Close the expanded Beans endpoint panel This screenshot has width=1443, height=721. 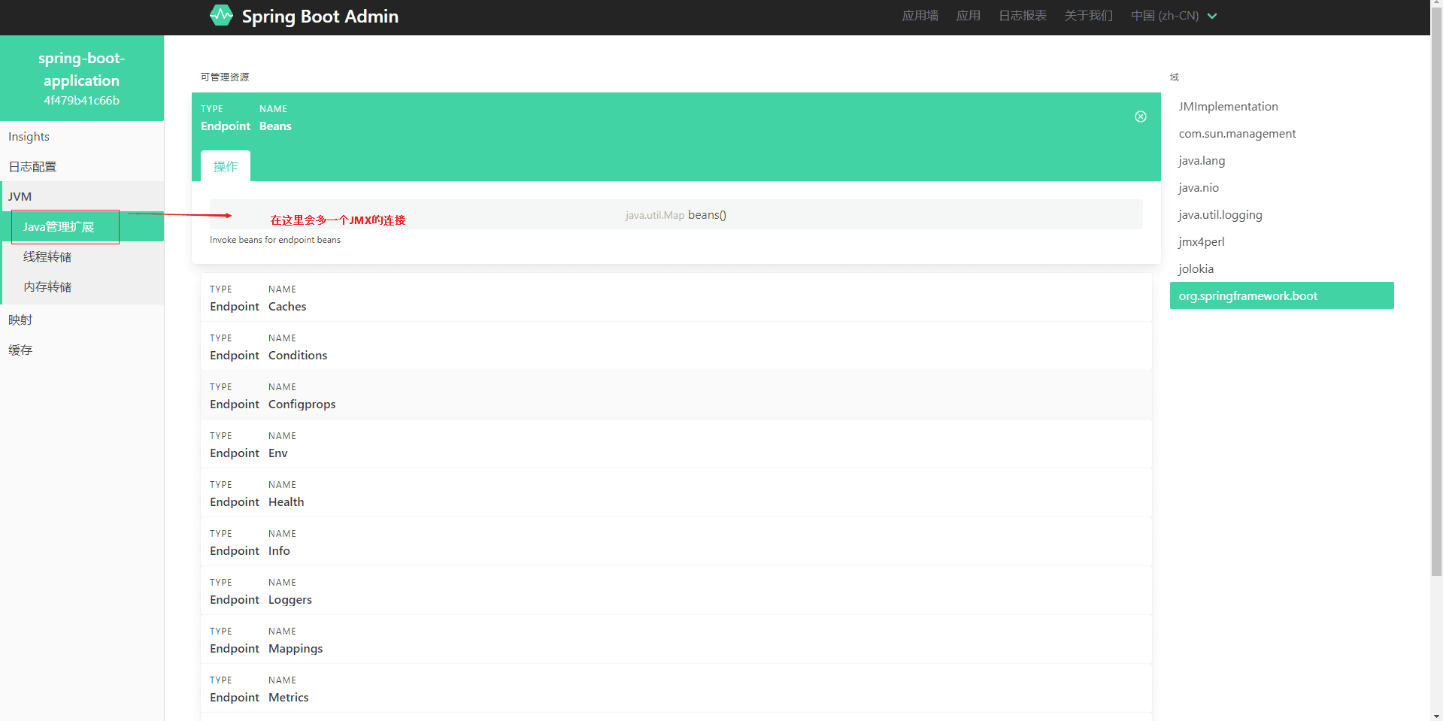click(x=1140, y=117)
